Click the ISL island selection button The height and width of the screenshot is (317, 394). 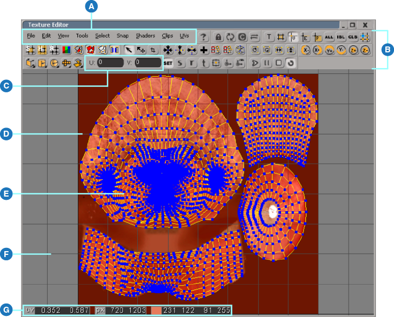pyautogui.click(x=340, y=37)
